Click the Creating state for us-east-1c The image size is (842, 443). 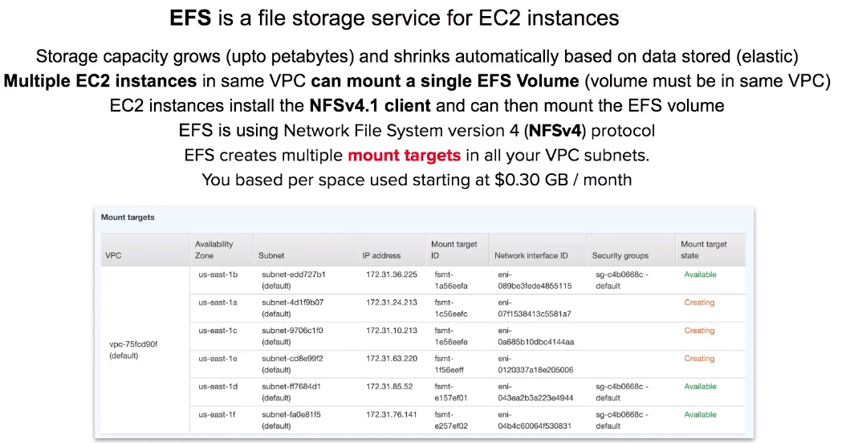pos(699,330)
